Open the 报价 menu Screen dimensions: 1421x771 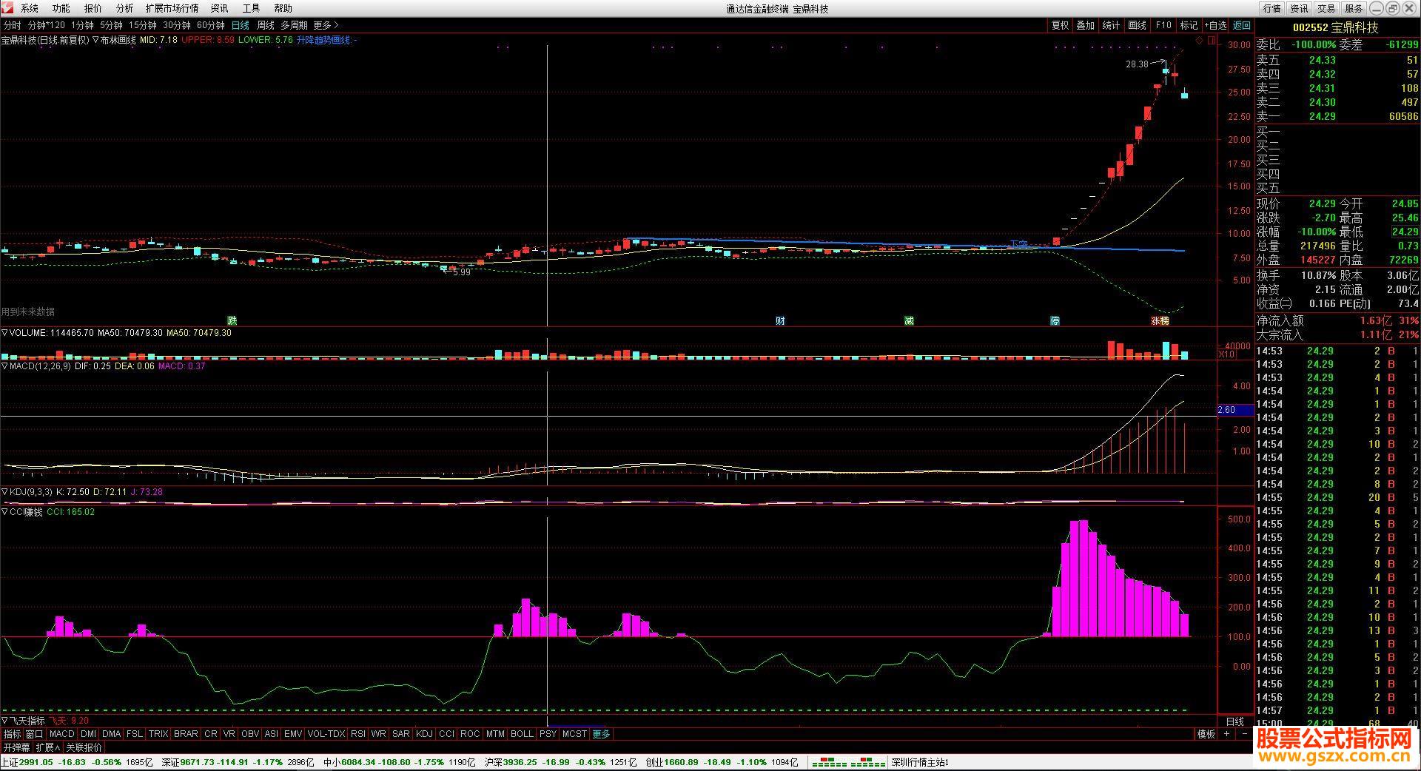[x=93, y=8]
